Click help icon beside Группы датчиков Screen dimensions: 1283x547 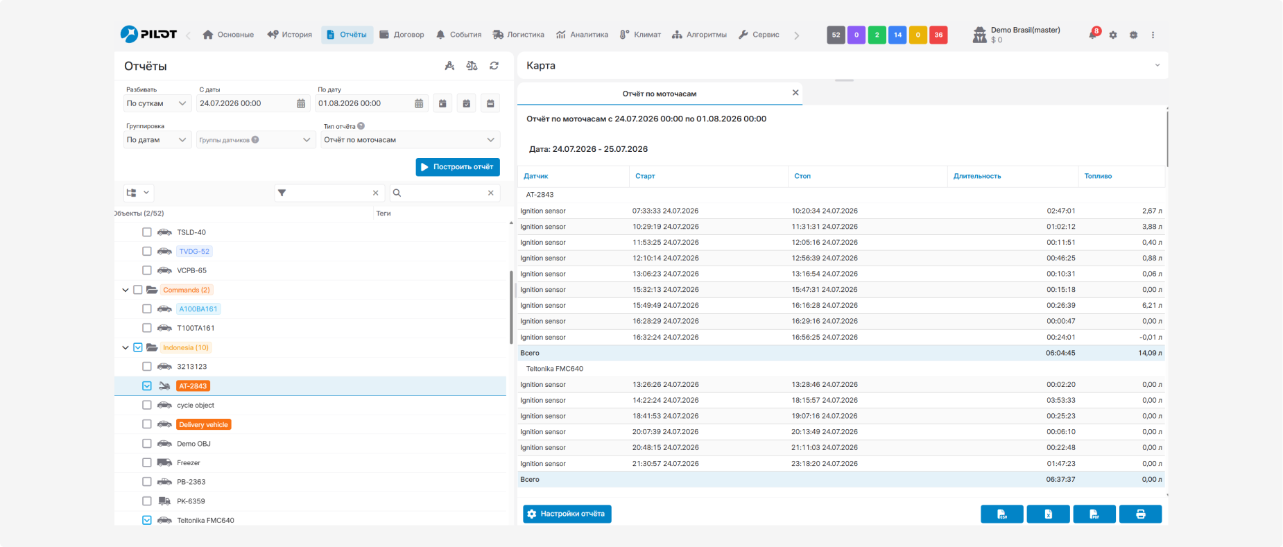(x=255, y=139)
